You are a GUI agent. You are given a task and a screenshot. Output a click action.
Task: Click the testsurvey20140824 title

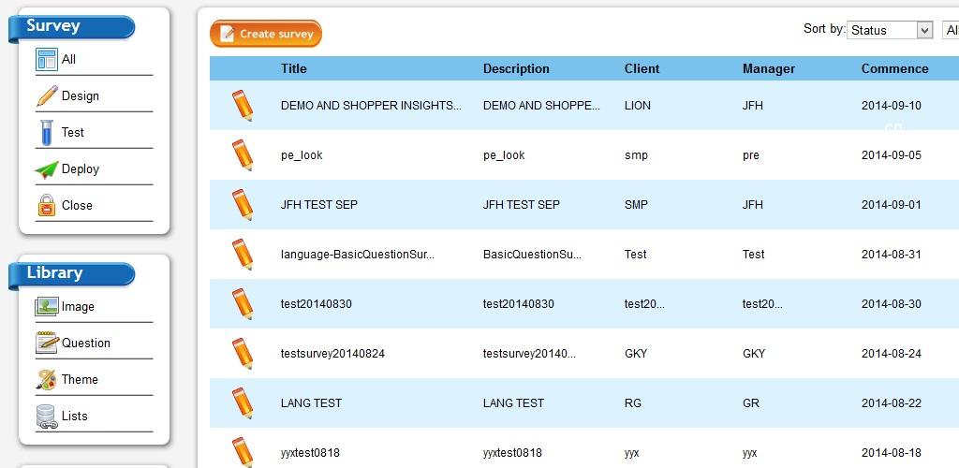click(x=332, y=353)
